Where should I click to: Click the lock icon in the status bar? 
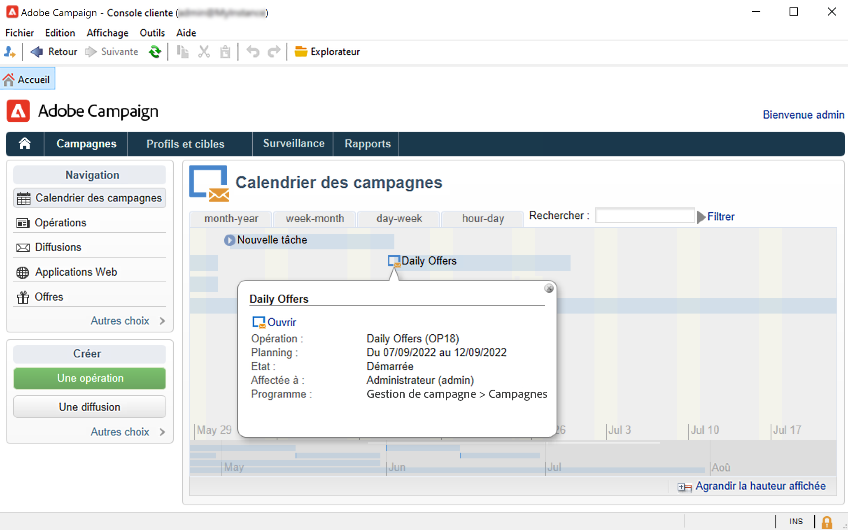827,522
